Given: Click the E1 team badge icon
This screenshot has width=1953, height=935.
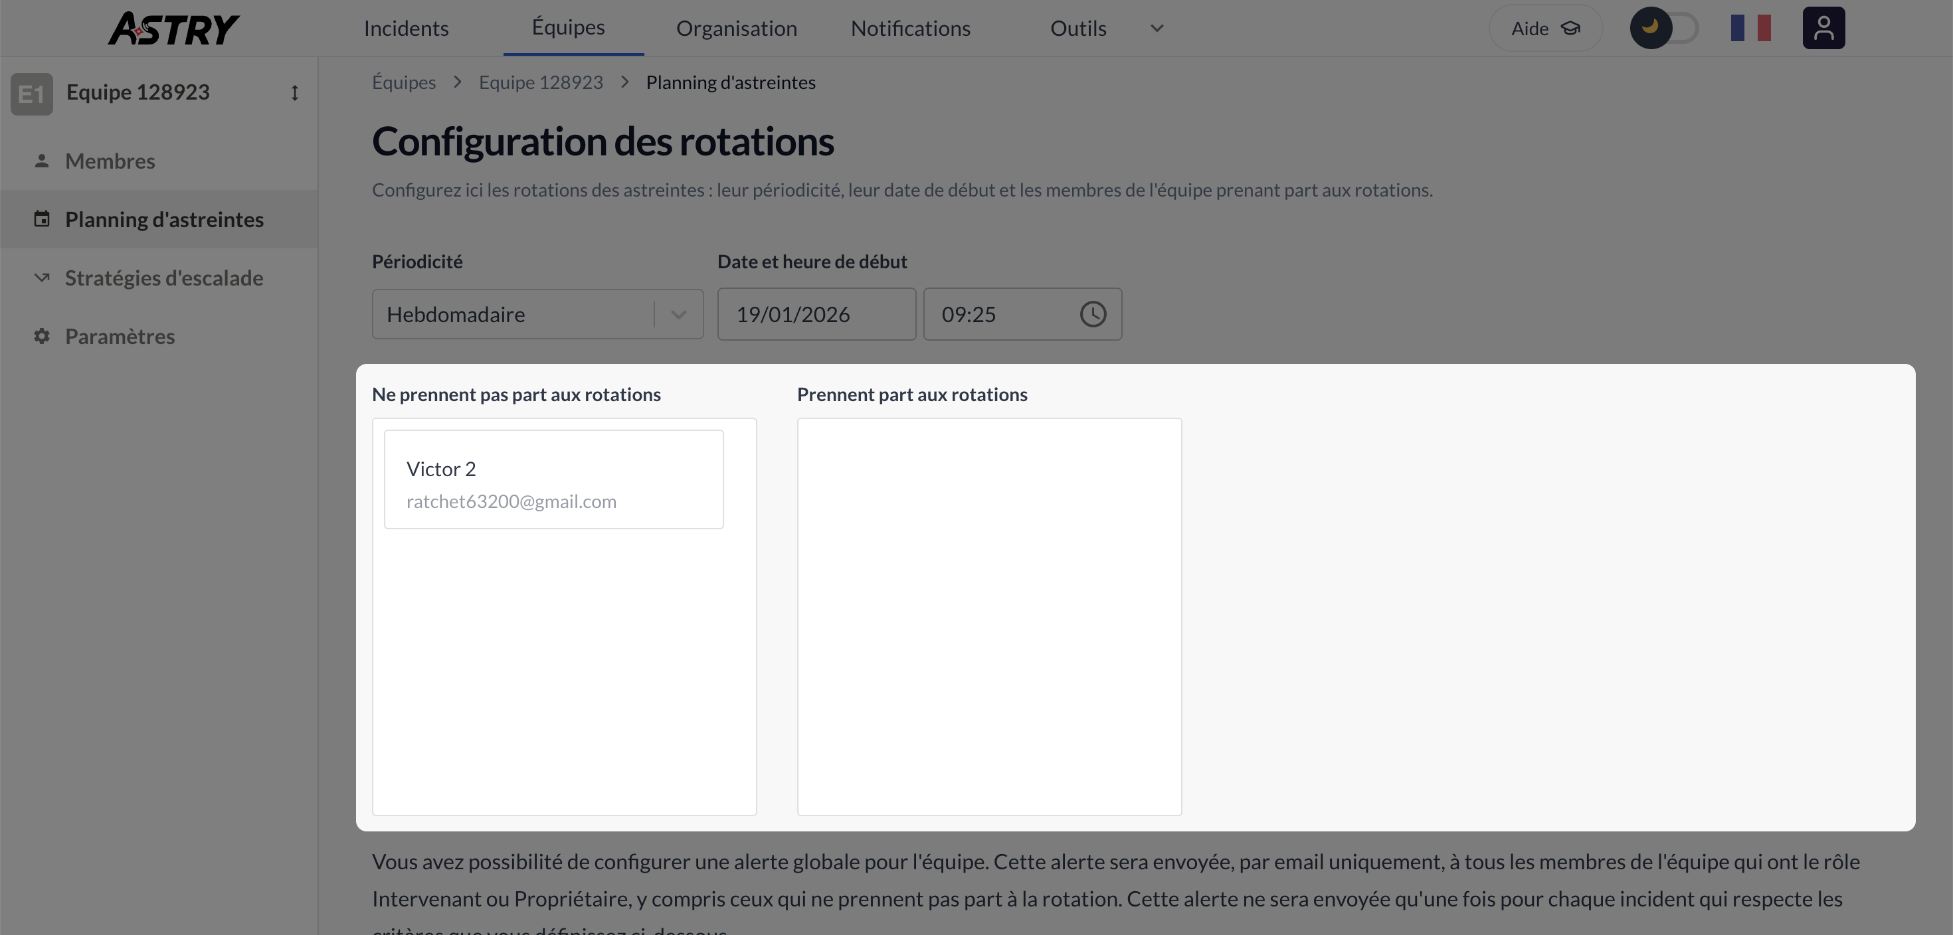Looking at the screenshot, I should click(x=32, y=94).
